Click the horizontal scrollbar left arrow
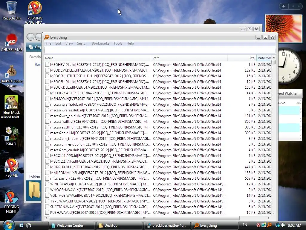 click(x=46, y=218)
